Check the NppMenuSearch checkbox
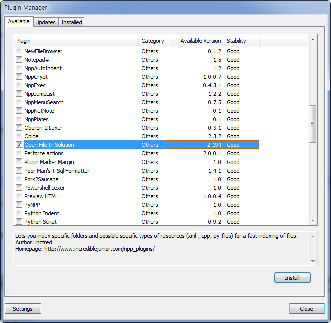Screen dimensions: 331x323 19,102
